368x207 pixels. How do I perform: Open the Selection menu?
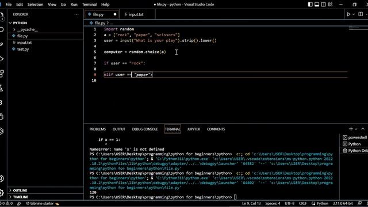35,5
